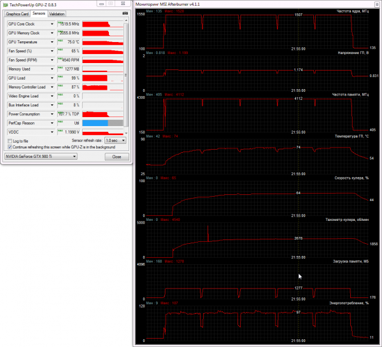The width and height of the screenshot is (382, 347).
Task: Switch to the Validation tab
Action: (x=57, y=14)
